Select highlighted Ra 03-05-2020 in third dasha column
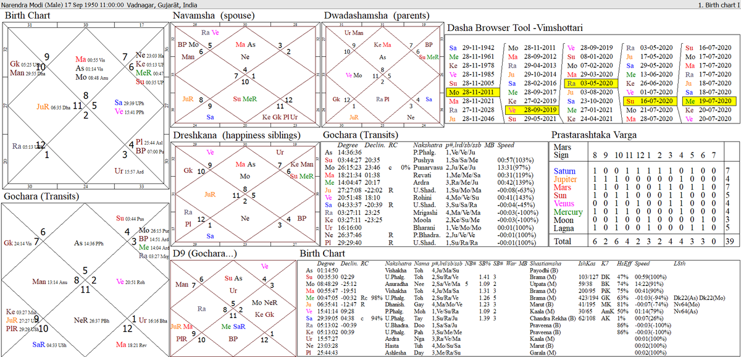 click(592, 83)
